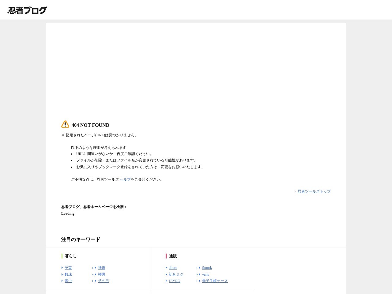This screenshot has width=392, height=294.
Task: Click the green bar icon beside 暮らし
Action: [62, 256]
